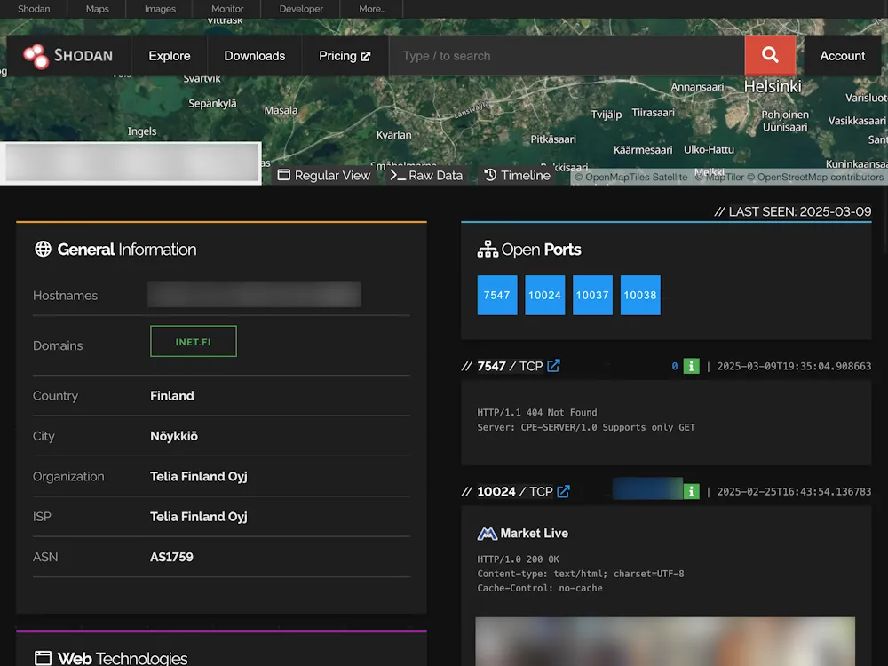Focus the 'Type / to search' field
This screenshot has width=888, height=666.
click(567, 56)
